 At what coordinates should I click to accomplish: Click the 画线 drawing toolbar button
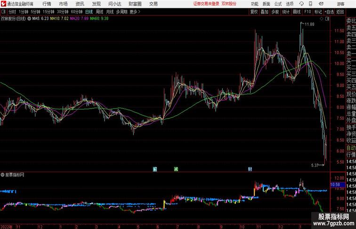(x=297, y=12)
